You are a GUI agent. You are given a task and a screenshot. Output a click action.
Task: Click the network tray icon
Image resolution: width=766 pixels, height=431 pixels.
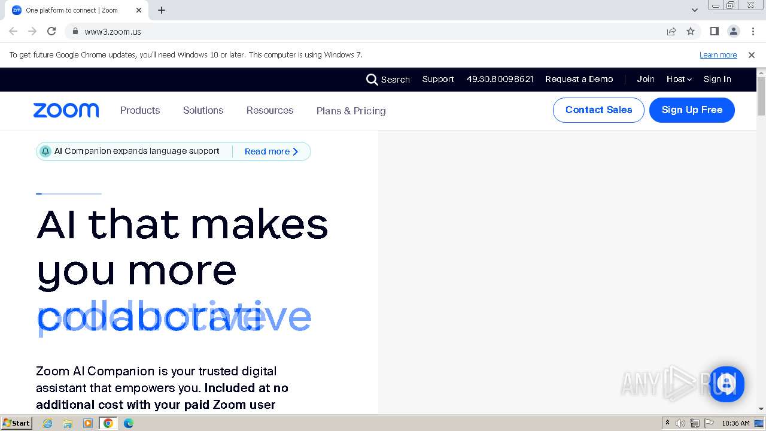[x=695, y=423]
